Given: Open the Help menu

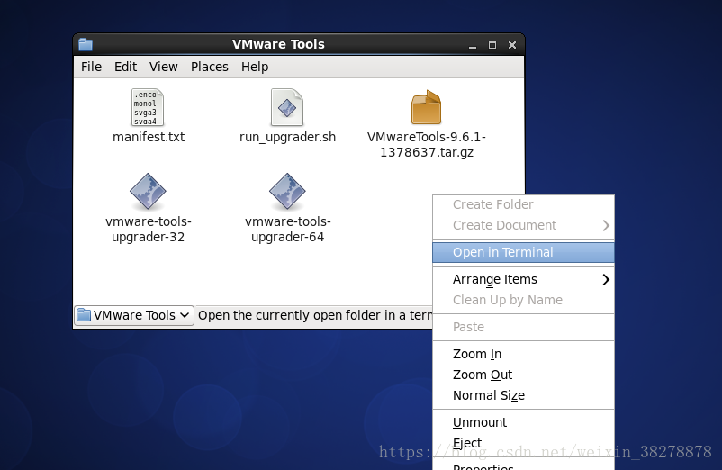Looking at the screenshot, I should 255,67.
